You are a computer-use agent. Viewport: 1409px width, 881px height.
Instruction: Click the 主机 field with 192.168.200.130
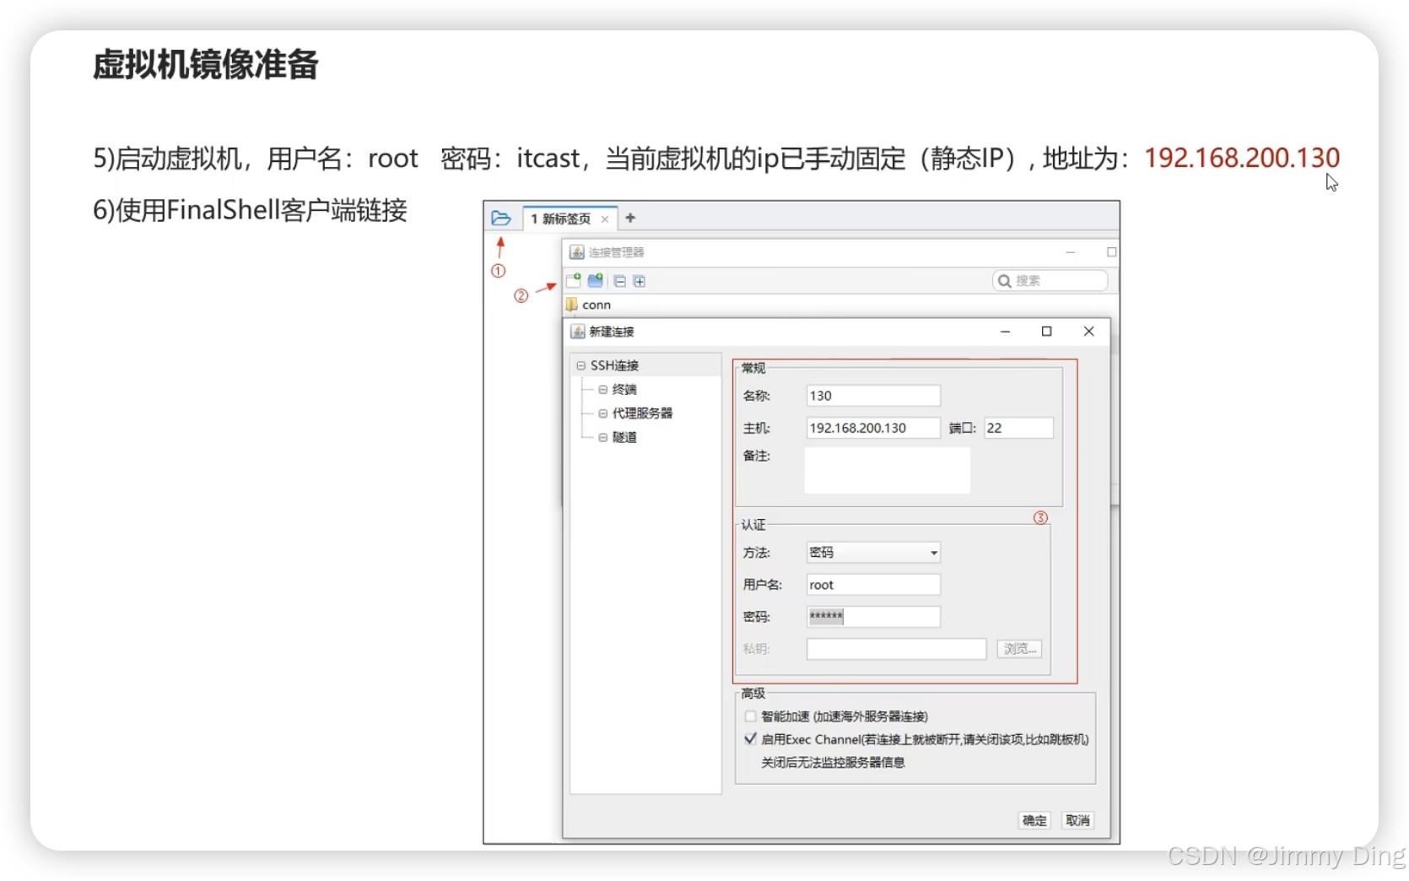(873, 428)
